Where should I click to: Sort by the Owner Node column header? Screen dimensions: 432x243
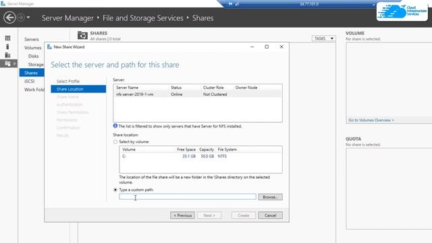246,87
